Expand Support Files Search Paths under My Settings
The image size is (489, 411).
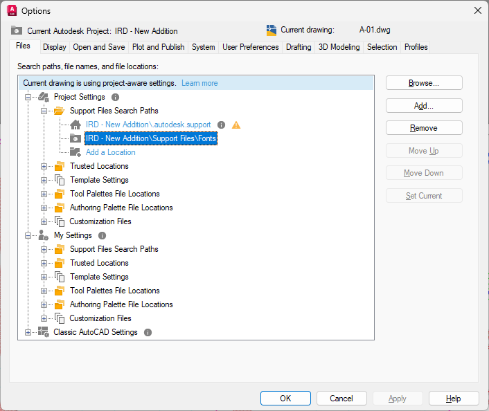(x=44, y=249)
